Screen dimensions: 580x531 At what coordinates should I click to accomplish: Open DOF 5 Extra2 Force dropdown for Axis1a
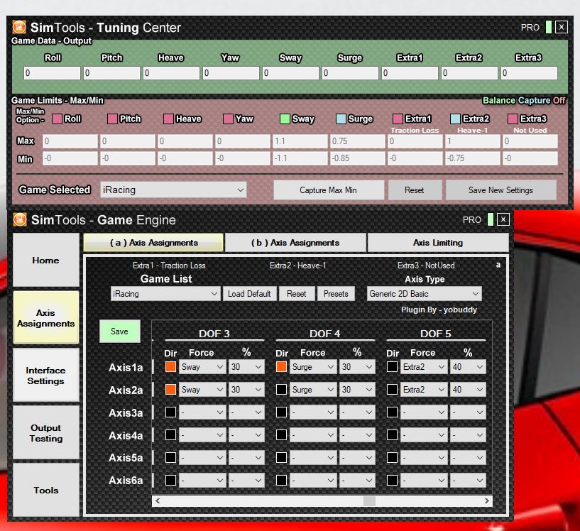pyautogui.click(x=424, y=367)
